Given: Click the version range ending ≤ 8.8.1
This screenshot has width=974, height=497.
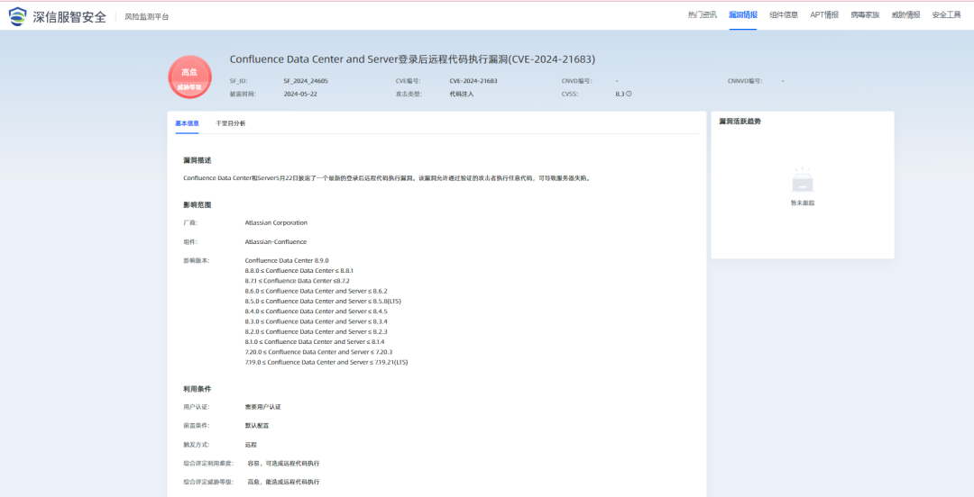Looking at the screenshot, I should [x=299, y=270].
